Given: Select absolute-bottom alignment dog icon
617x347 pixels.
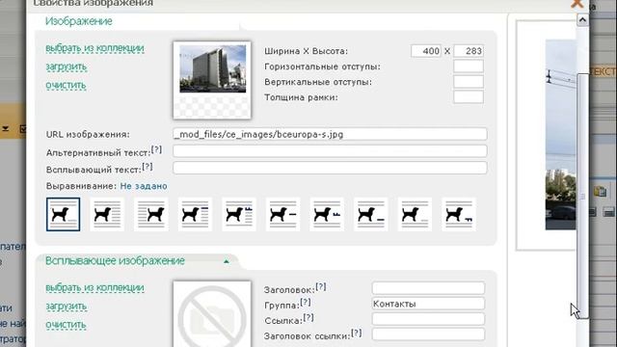Looking at the screenshot, I should [459, 214].
